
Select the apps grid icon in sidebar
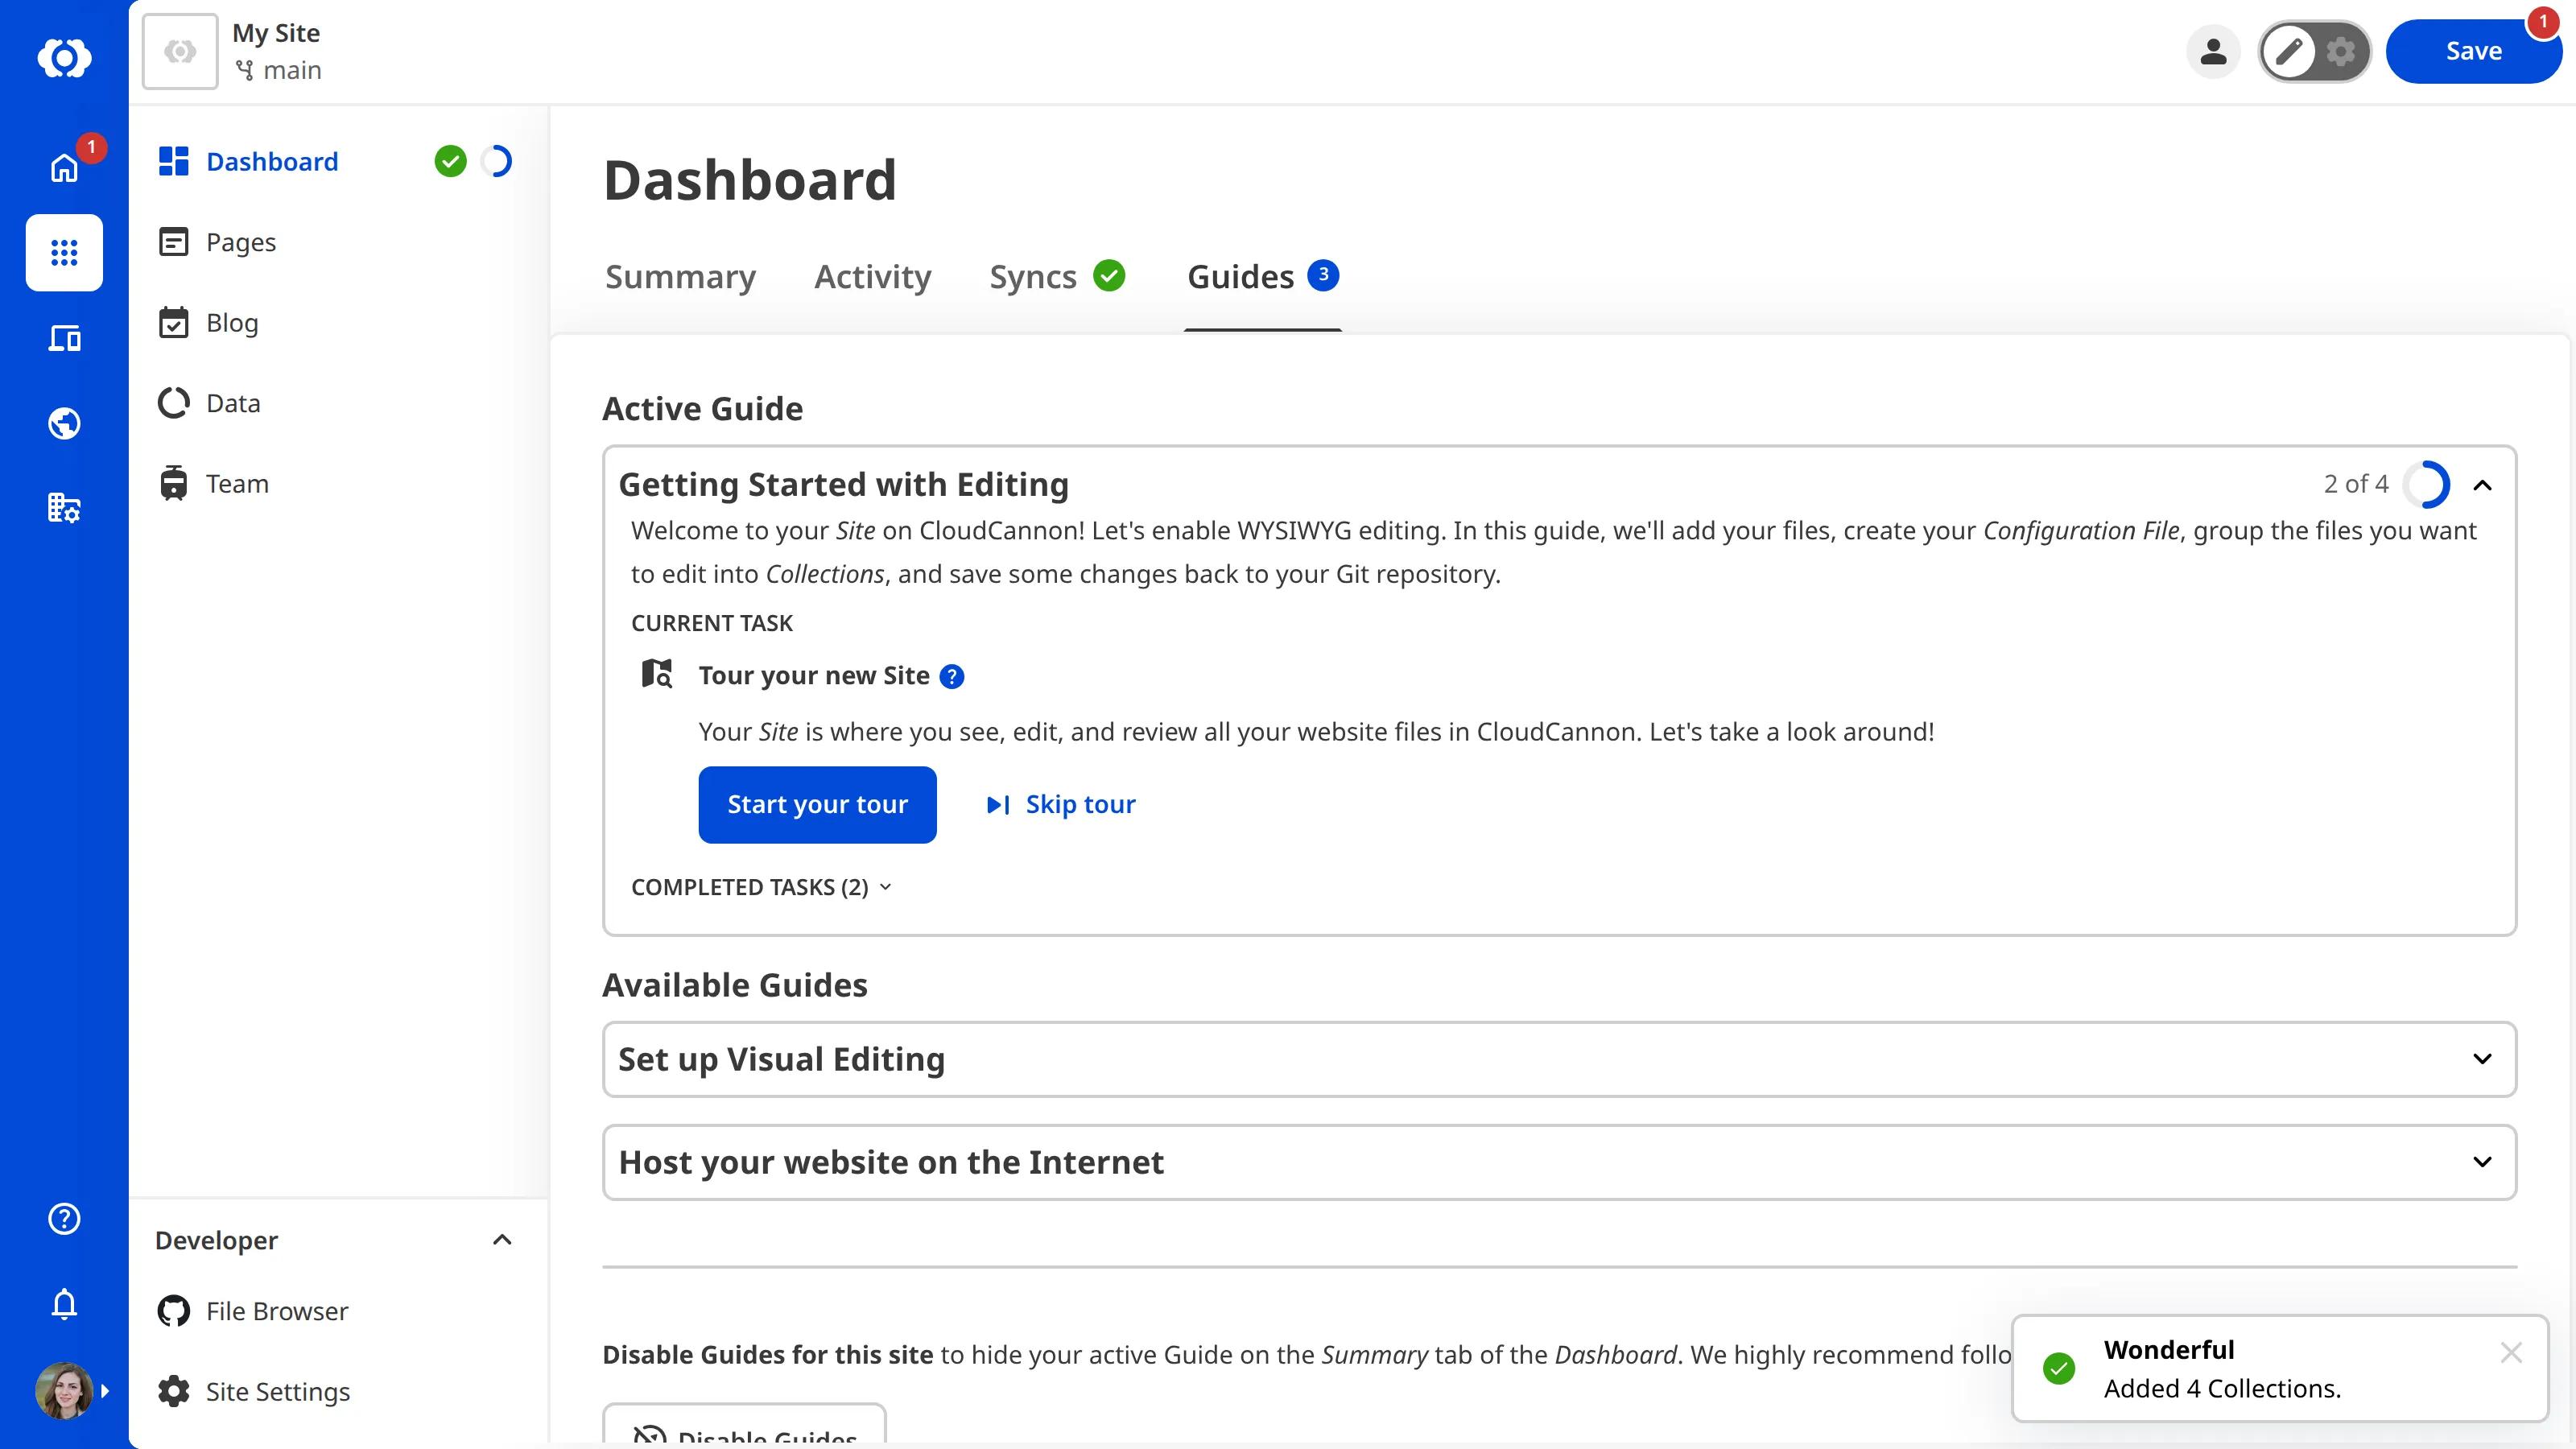[64, 252]
